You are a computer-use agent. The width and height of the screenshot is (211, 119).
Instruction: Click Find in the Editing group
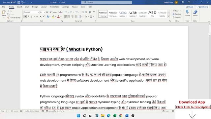(176, 11)
